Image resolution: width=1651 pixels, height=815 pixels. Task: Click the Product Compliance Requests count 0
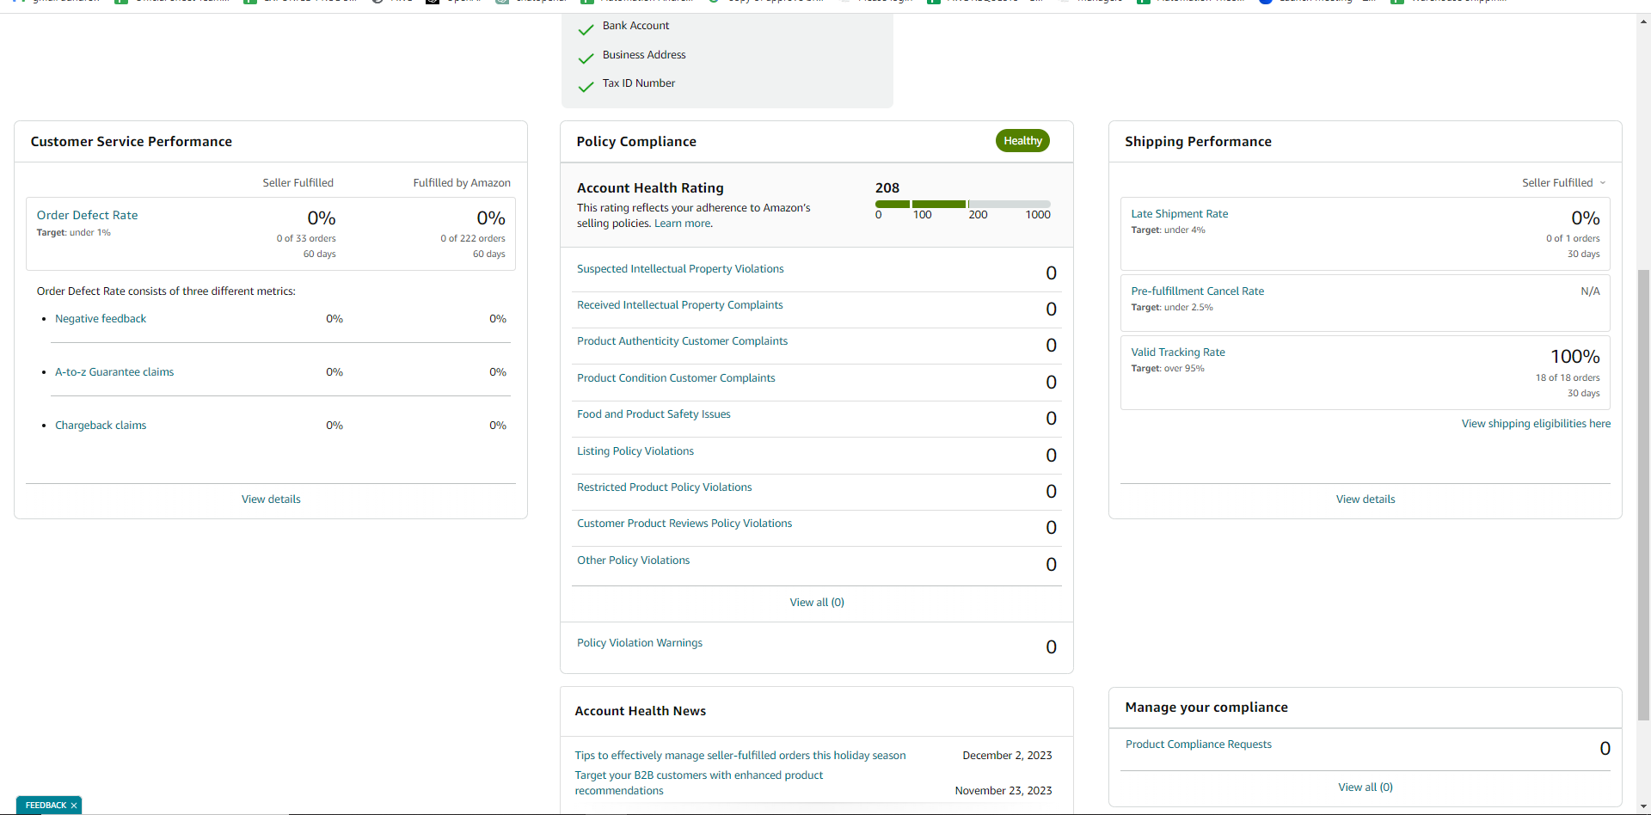click(x=1605, y=749)
